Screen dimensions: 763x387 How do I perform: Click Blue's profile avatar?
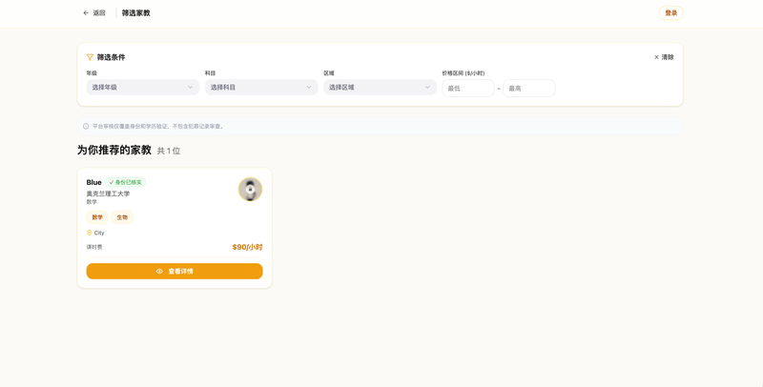coord(250,189)
